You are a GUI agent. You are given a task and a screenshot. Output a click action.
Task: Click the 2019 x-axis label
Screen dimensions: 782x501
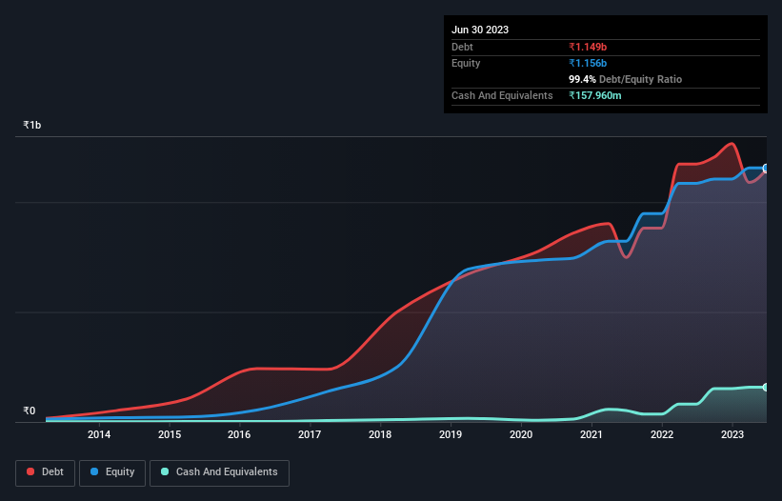[x=451, y=434]
